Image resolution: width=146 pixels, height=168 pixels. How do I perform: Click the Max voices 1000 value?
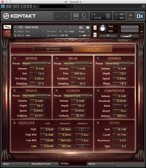72,32
